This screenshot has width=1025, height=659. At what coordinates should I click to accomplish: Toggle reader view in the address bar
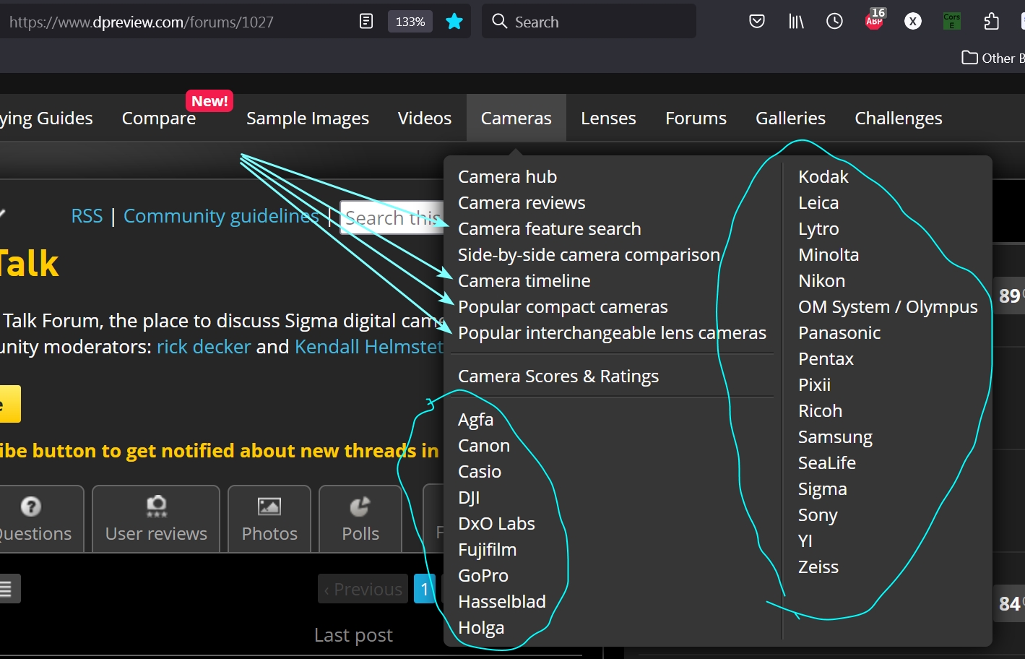pyautogui.click(x=366, y=22)
